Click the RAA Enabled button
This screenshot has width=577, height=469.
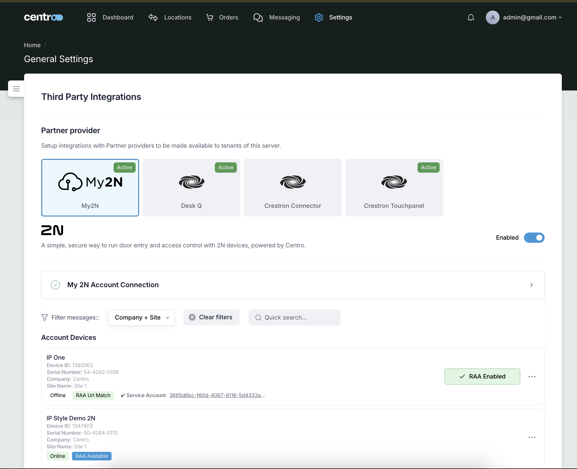482,377
